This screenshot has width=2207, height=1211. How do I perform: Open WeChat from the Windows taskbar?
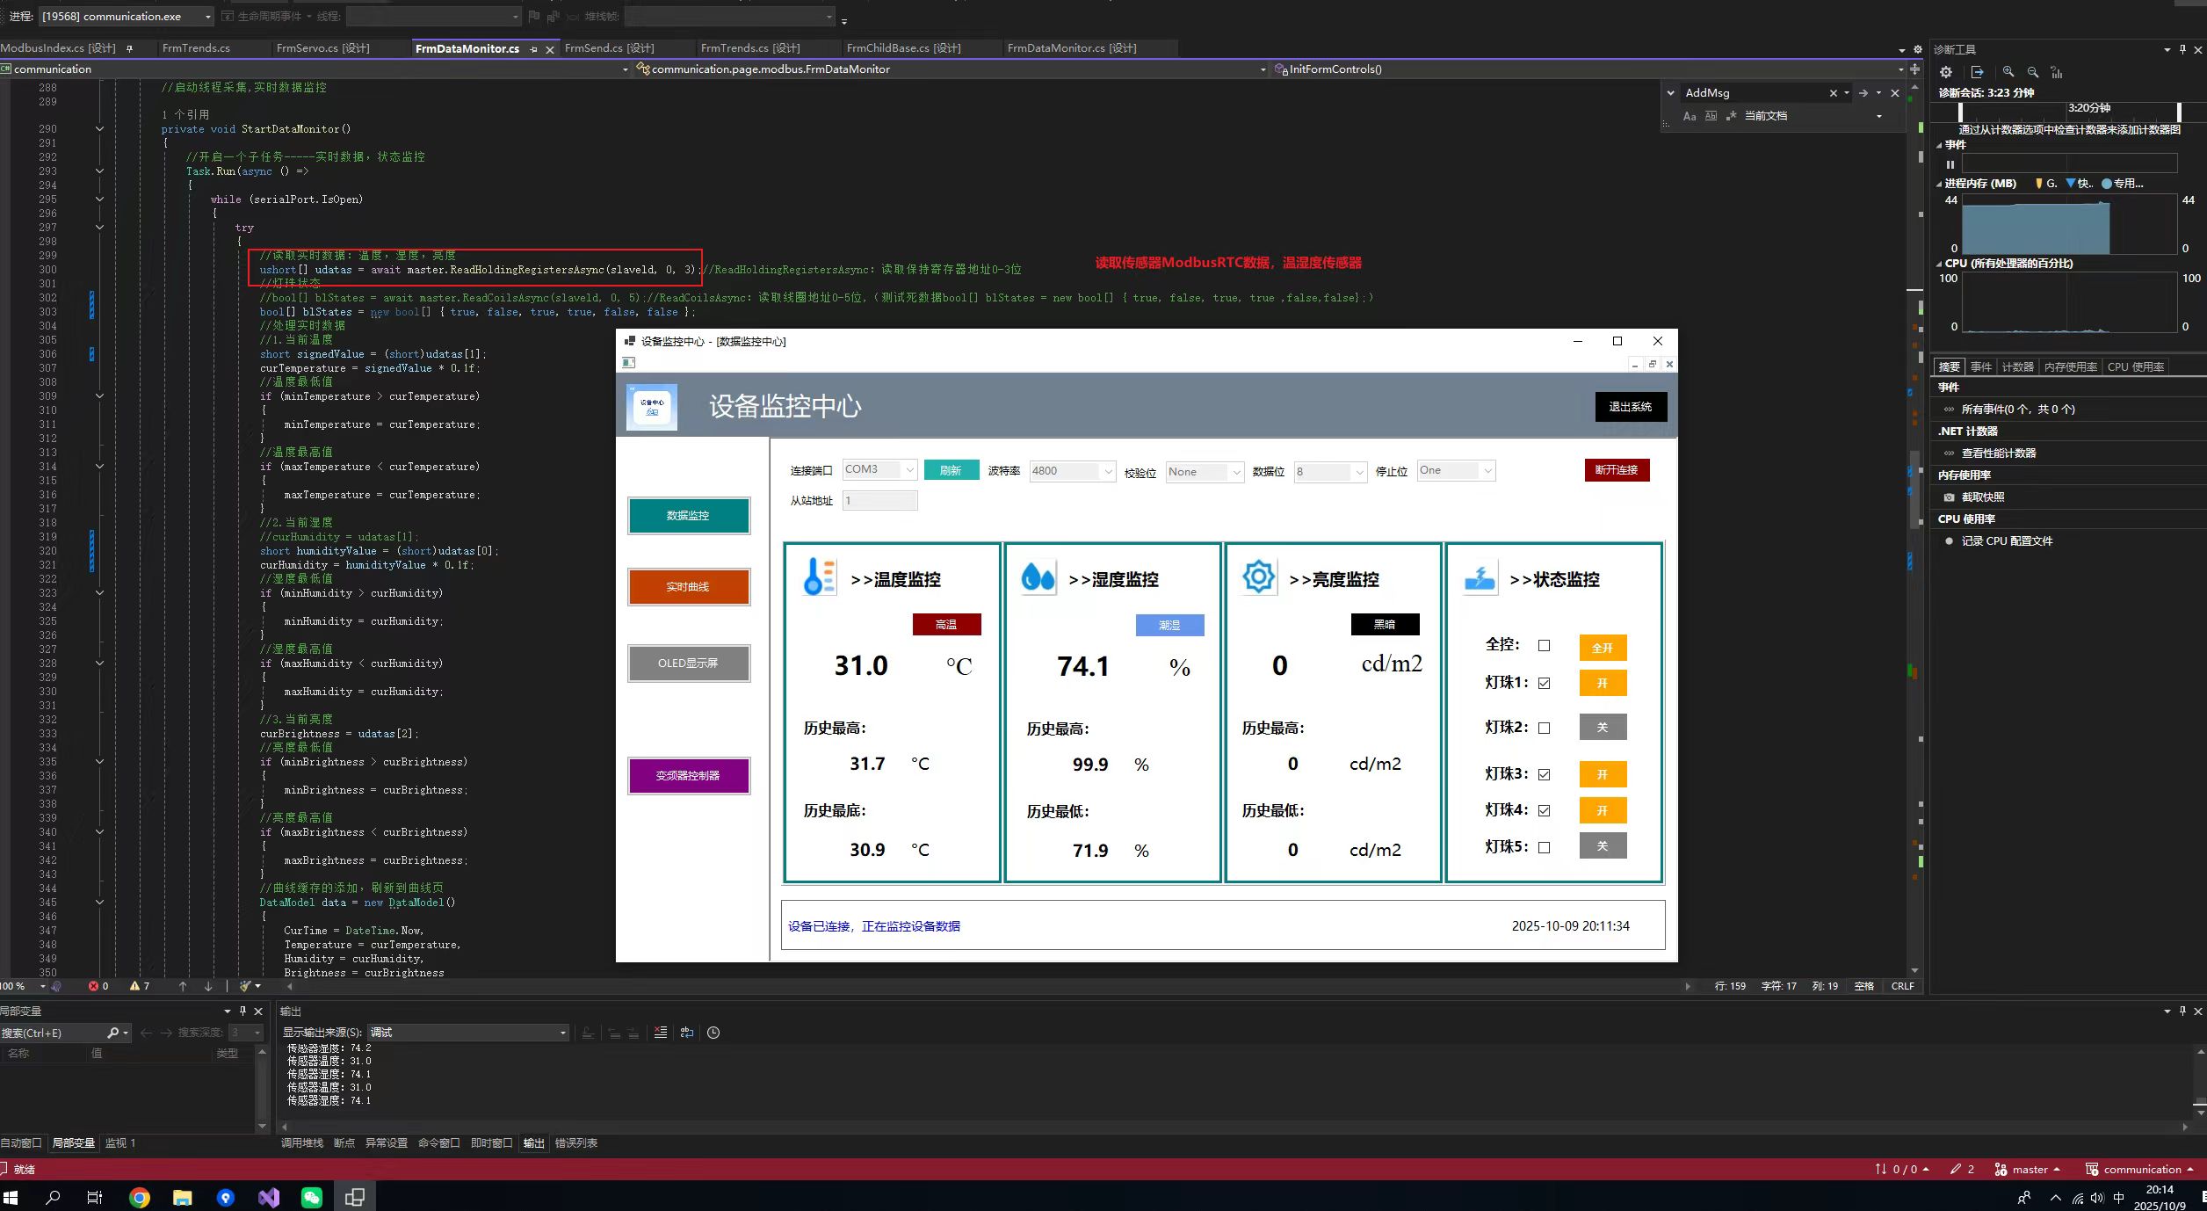click(312, 1197)
